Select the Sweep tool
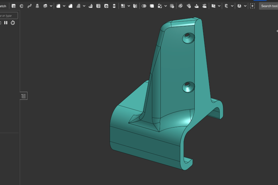278x185 pixels. tap(30, 6)
